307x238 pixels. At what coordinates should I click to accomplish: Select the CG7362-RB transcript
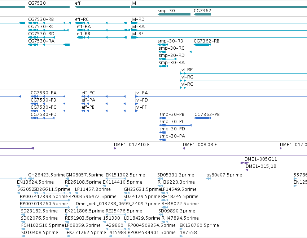[202, 45]
